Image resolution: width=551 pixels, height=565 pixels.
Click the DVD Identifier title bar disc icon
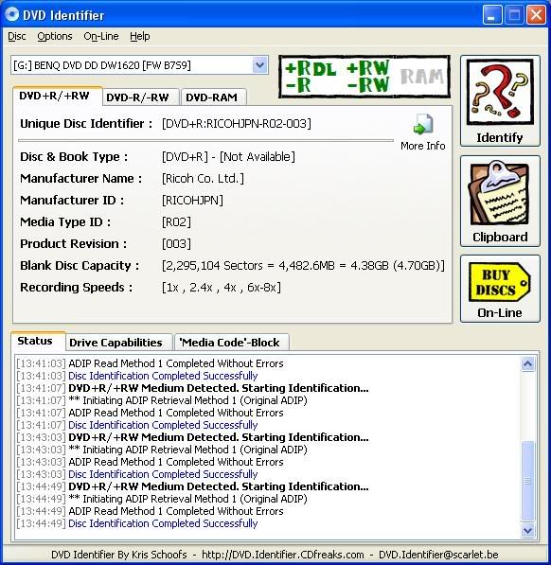click(x=11, y=14)
